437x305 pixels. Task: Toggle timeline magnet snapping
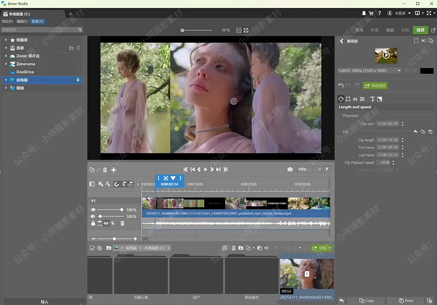tap(117, 184)
